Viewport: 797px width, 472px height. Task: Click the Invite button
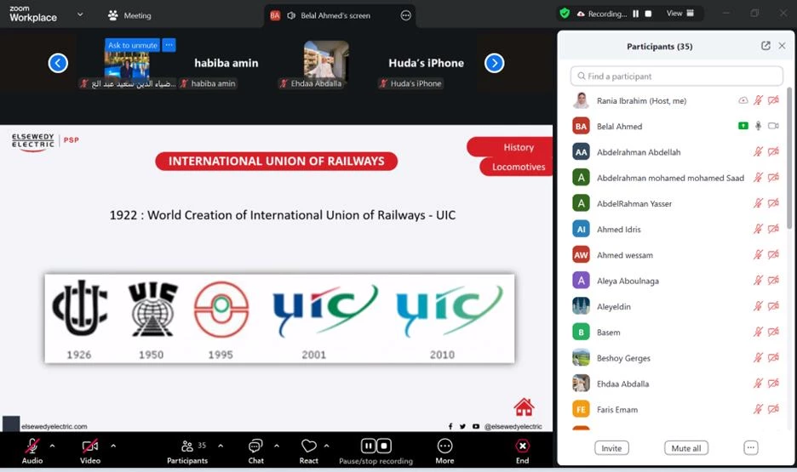coord(611,448)
